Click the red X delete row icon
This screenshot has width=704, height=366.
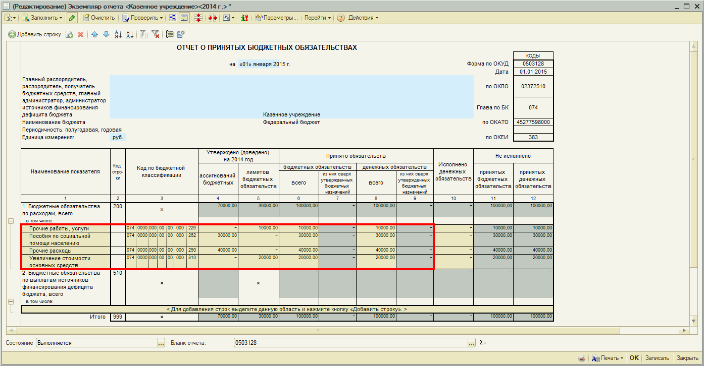80,34
